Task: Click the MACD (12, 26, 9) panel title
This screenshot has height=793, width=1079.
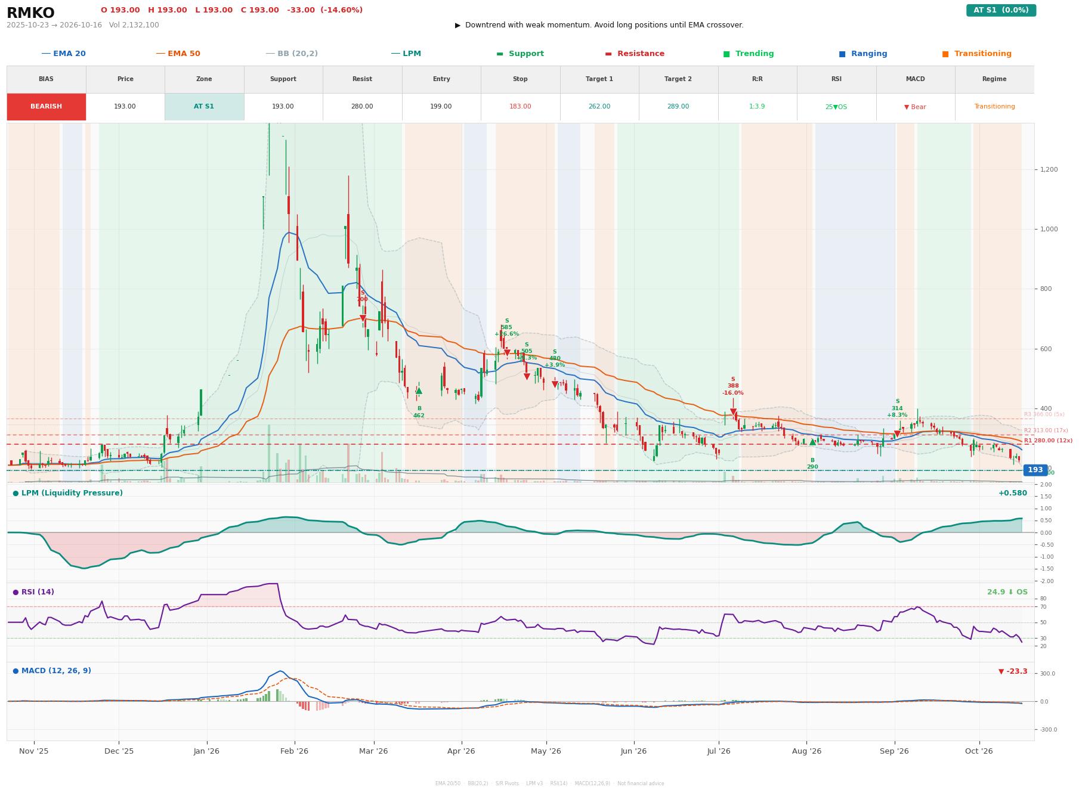Action: pos(52,671)
